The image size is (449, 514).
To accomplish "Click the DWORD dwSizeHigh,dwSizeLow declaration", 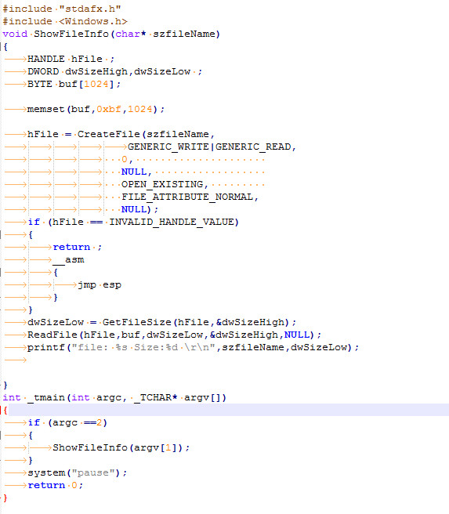I will click(114, 71).
